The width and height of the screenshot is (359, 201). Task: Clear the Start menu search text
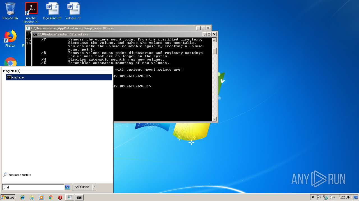(67, 187)
